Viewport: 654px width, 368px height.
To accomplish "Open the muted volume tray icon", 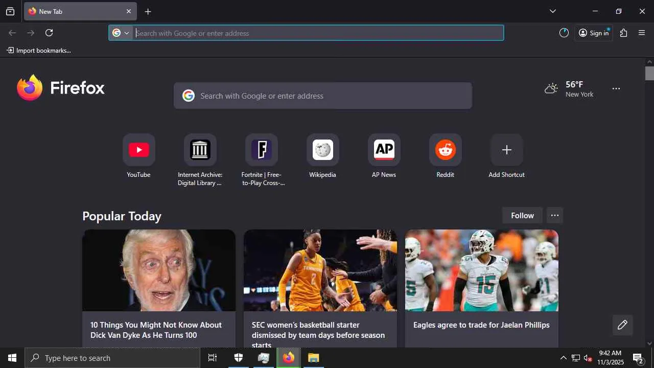I will click(588, 358).
